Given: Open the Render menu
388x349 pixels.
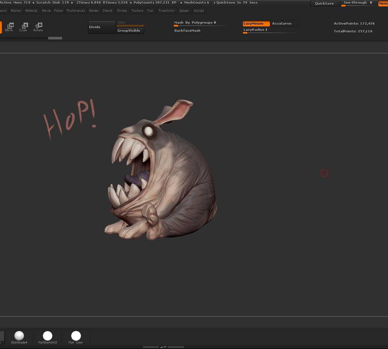Looking at the screenshot, I should pyautogui.click(x=94, y=11).
